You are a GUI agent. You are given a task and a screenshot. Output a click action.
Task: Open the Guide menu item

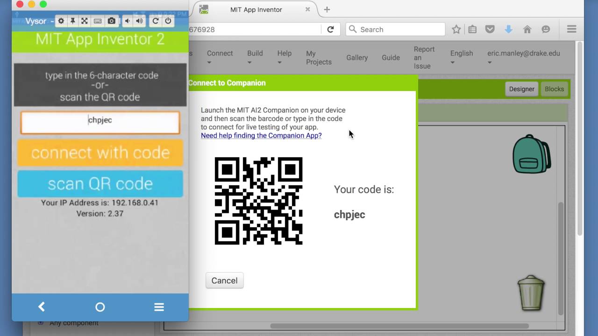point(391,57)
